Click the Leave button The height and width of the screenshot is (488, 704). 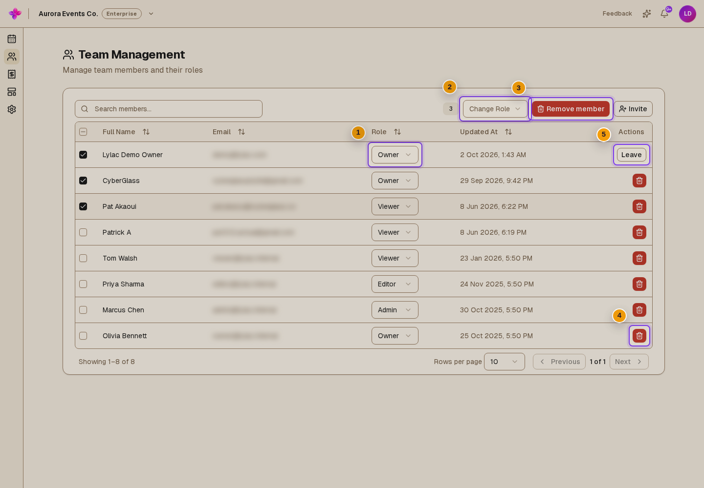click(x=632, y=155)
